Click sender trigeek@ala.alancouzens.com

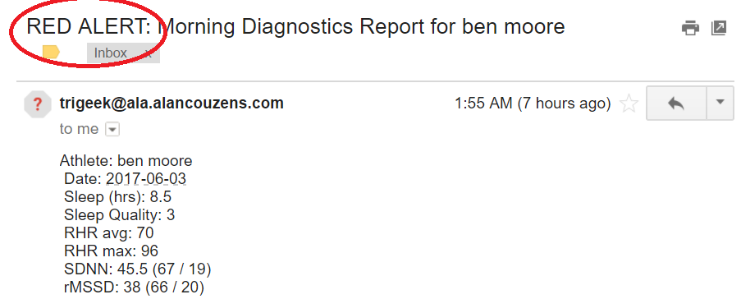172,103
